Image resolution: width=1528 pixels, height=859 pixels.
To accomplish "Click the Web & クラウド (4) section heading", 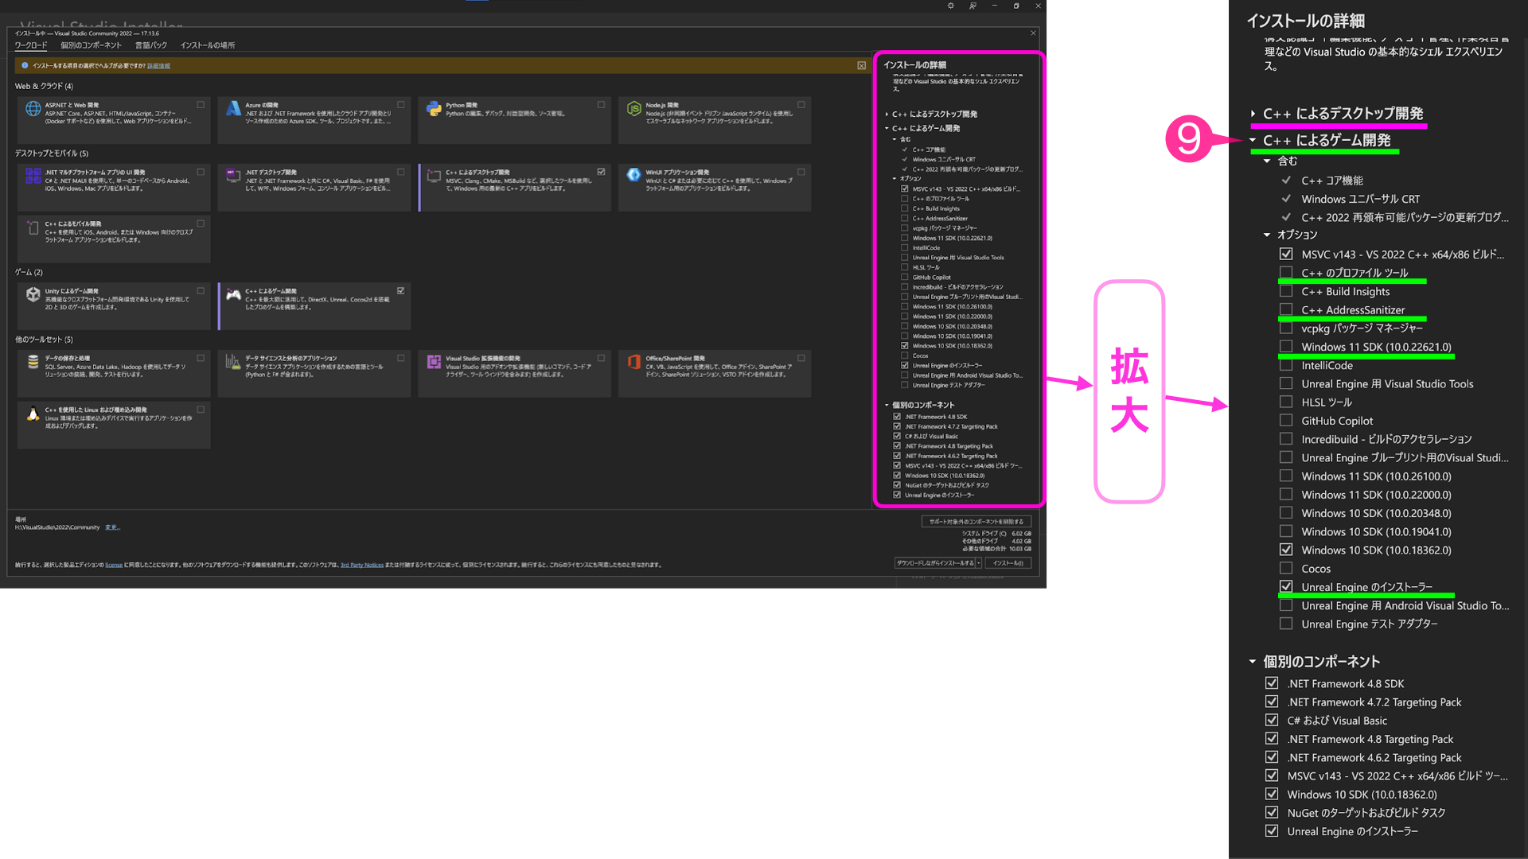I will (44, 86).
